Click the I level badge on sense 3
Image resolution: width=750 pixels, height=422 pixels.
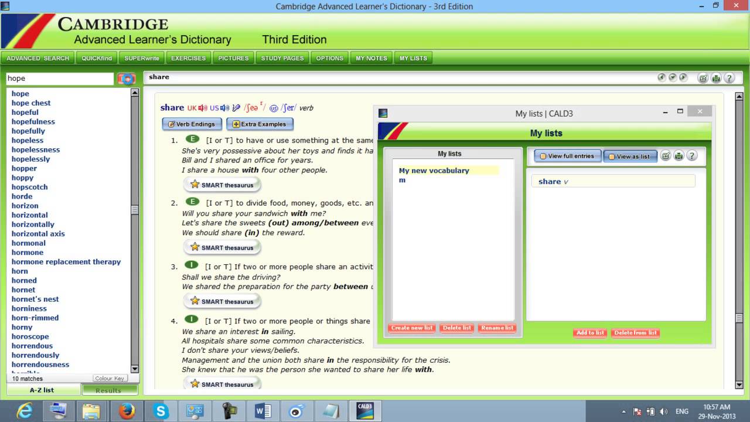[192, 265]
